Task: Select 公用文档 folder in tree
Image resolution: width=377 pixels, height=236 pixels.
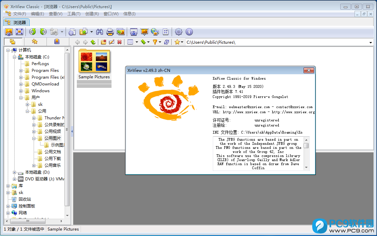Action: 53,152
